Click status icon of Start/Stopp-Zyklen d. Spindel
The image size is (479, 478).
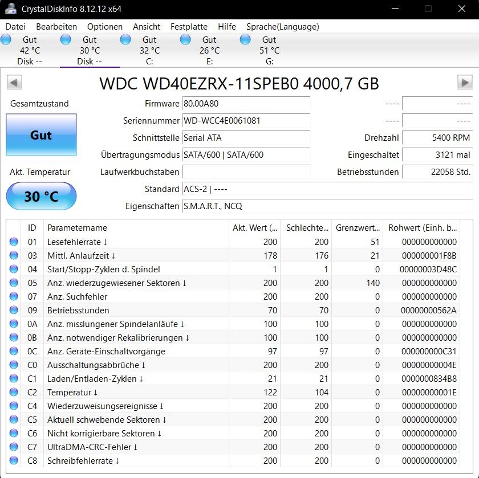14,269
